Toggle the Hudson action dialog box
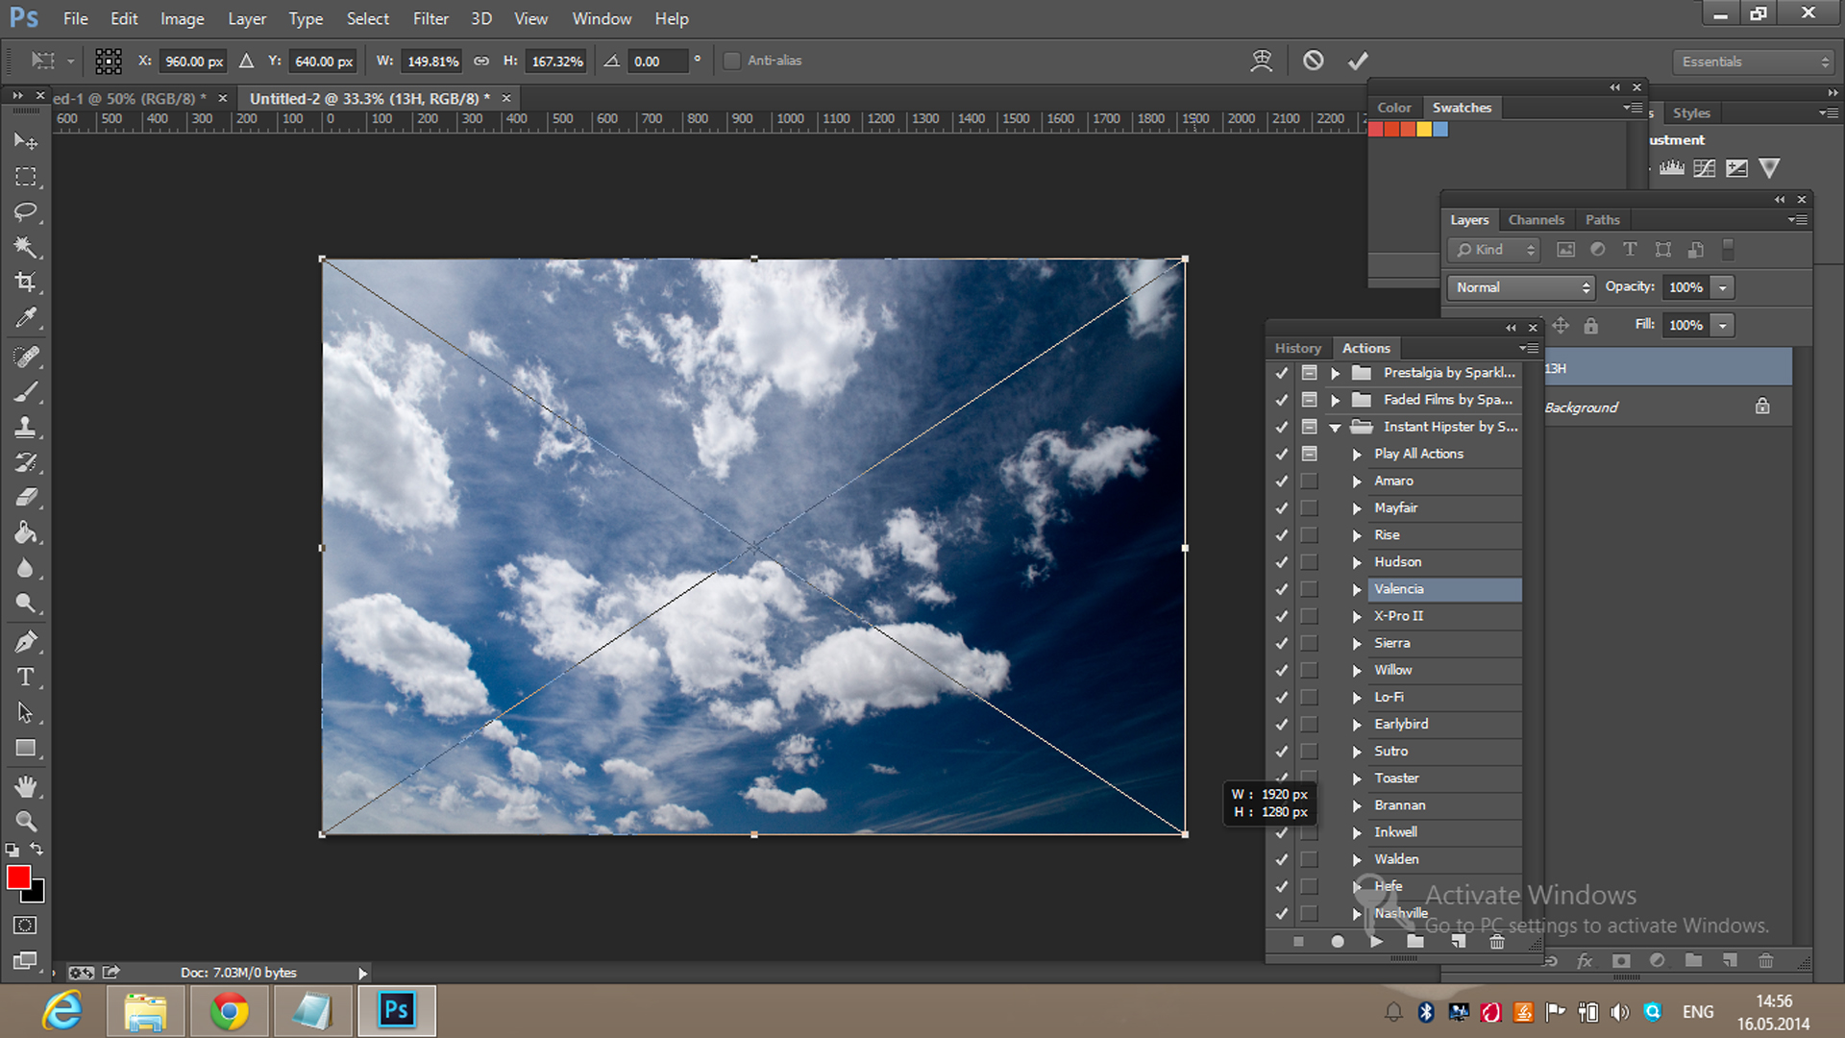The height and width of the screenshot is (1038, 1845). [x=1309, y=562]
